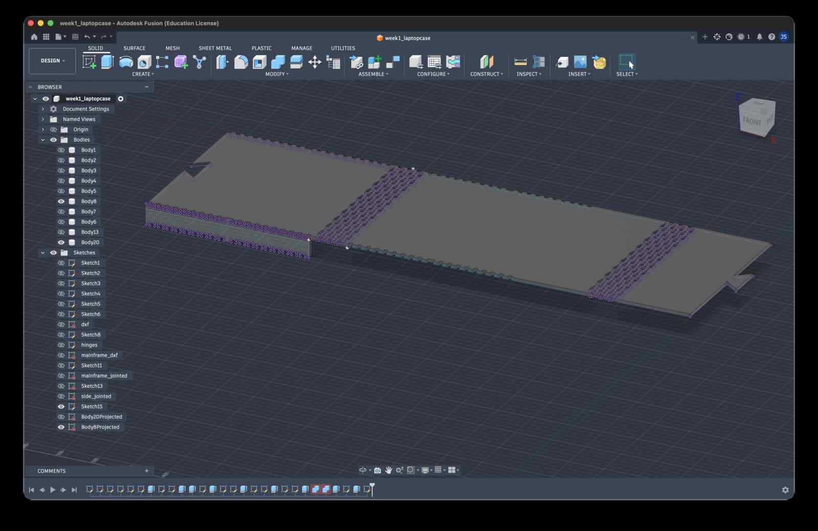
Task: Open timeline settings gear
Action: tap(785, 490)
